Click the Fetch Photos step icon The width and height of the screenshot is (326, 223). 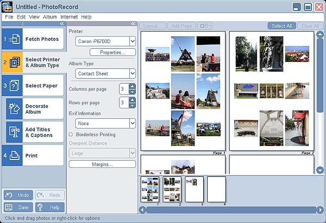(15, 39)
